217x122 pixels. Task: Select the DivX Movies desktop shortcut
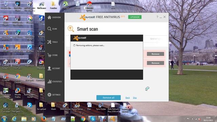pyautogui.click(x=65, y=106)
